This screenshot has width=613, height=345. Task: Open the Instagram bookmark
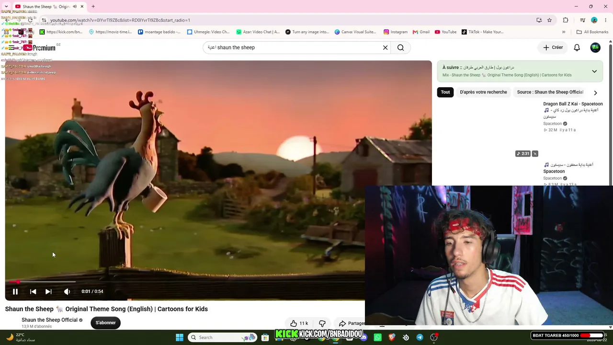pyautogui.click(x=396, y=32)
